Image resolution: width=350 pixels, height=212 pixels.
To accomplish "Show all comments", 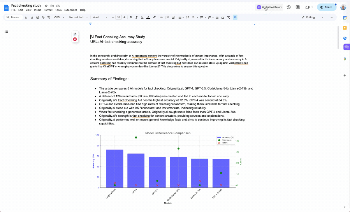I will [297, 7].
